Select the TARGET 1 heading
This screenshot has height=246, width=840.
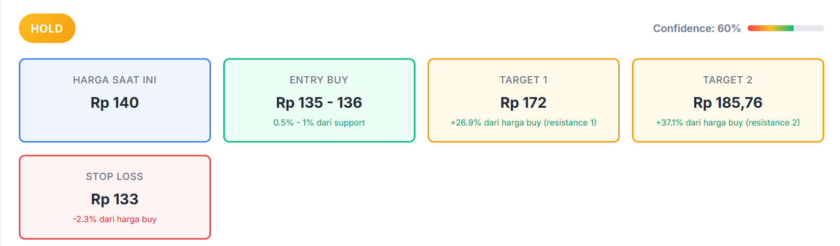(x=523, y=80)
